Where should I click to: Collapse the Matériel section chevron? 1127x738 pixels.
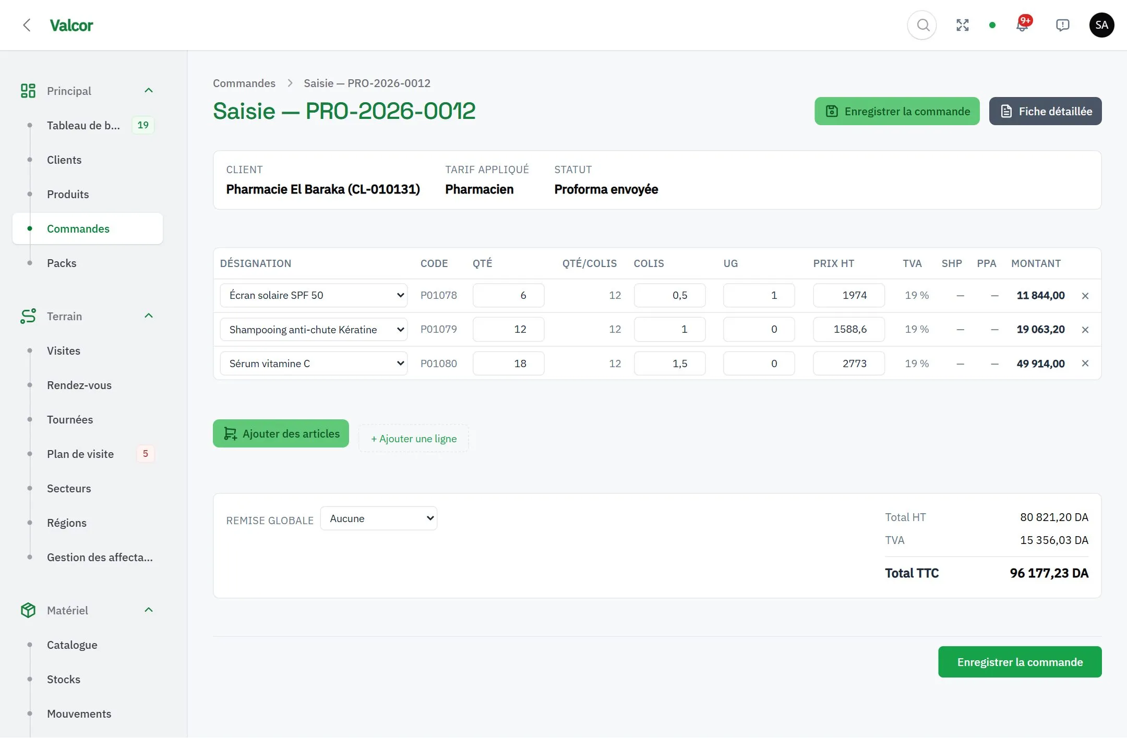[x=149, y=610]
